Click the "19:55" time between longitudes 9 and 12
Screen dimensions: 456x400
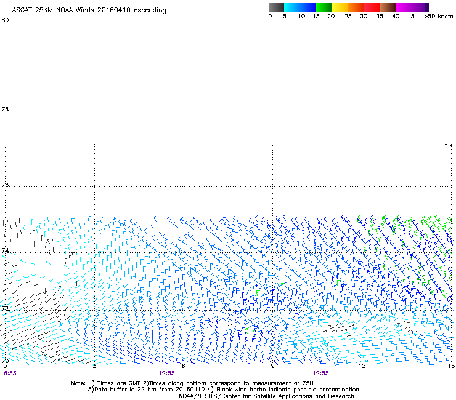click(321, 374)
